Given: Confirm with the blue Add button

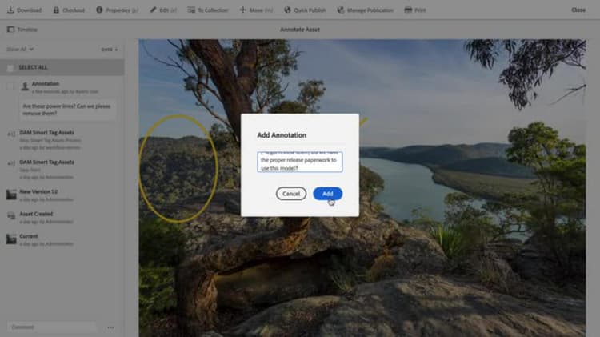Looking at the screenshot, I should click(327, 194).
